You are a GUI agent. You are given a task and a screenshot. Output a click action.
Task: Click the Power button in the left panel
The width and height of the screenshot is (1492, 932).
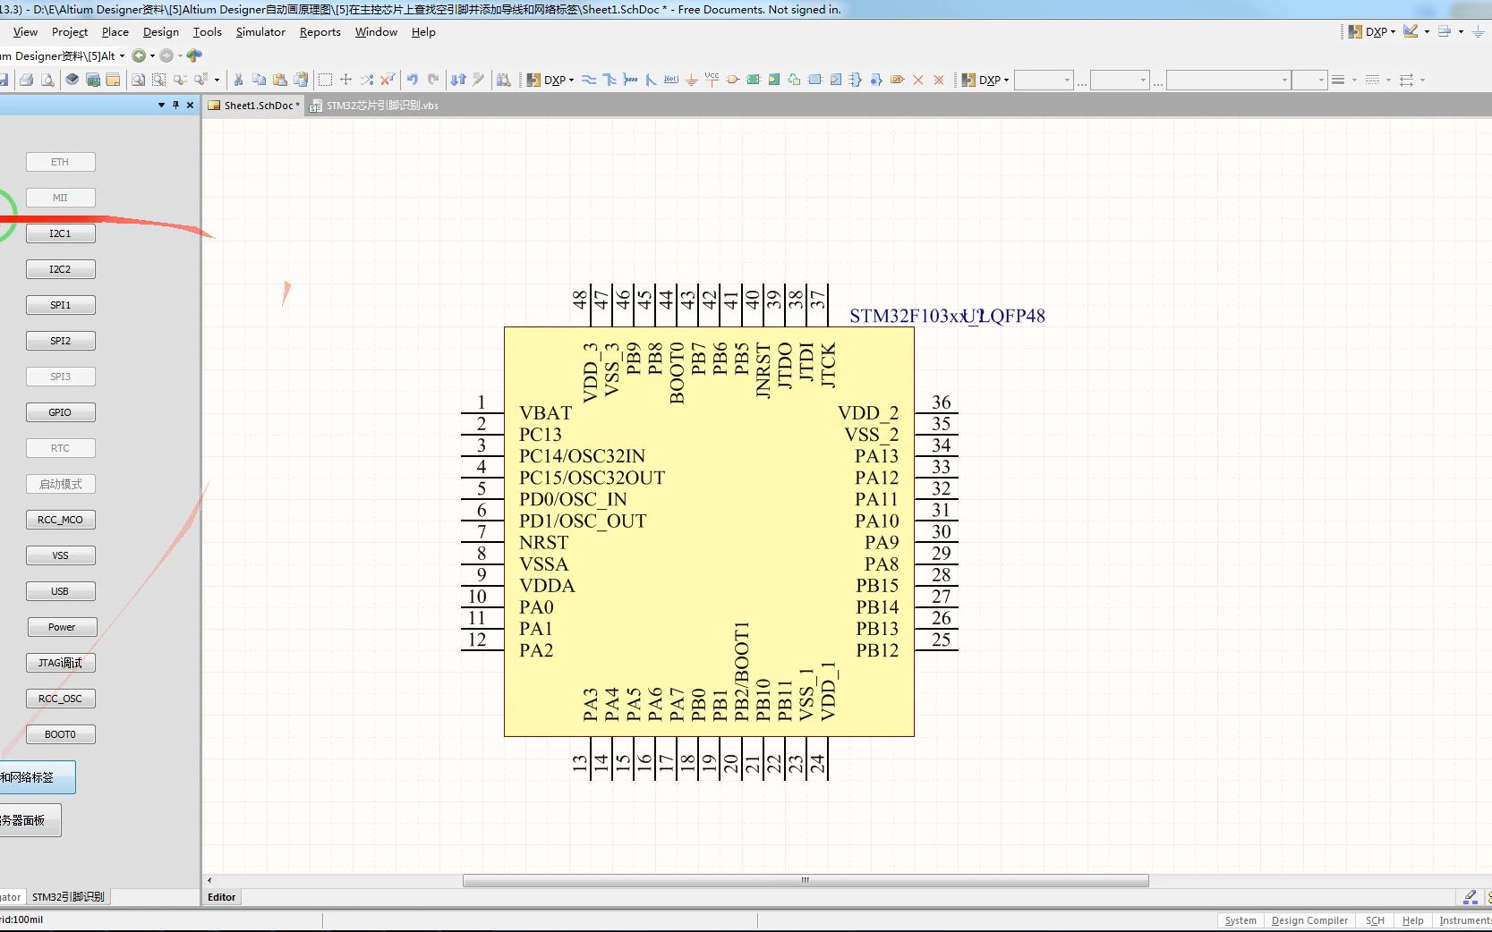[x=61, y=627]
